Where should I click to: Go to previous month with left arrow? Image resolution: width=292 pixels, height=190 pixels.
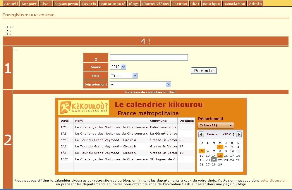click(201, 134)
